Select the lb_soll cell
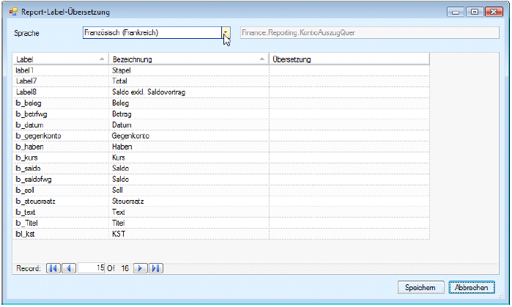The height and width of the screenshot is (307, 512). click(61, 190)
